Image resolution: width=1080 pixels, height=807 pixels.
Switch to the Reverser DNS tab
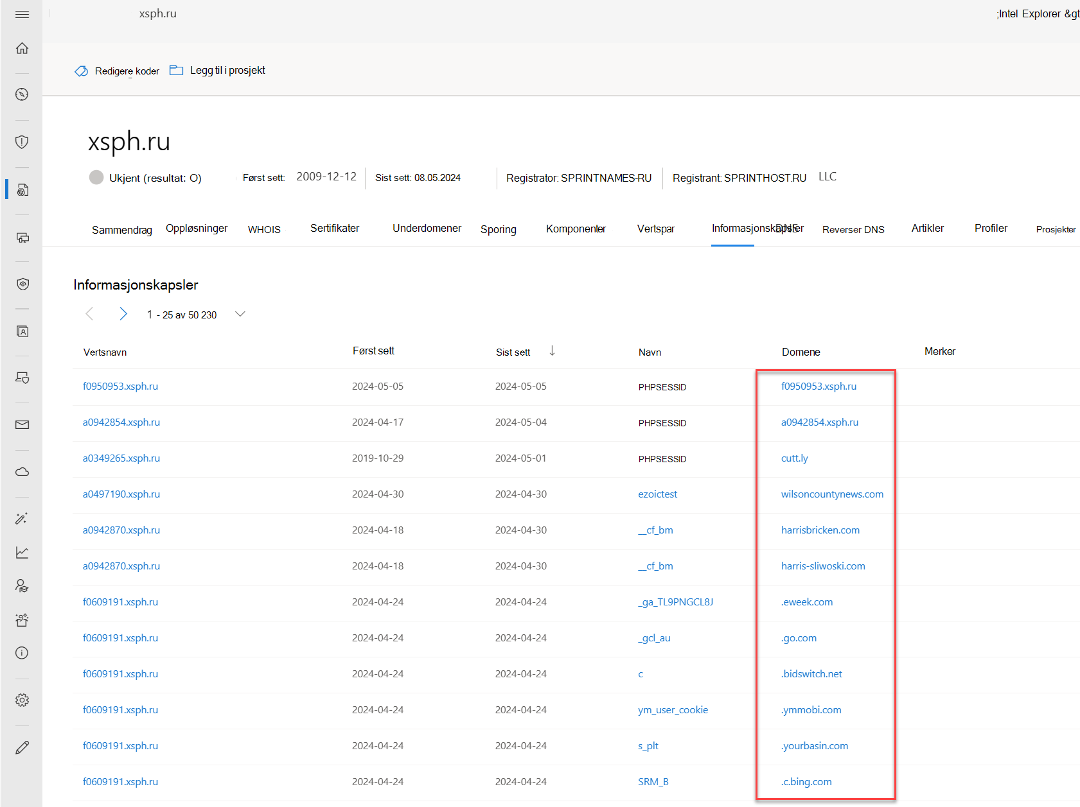point(853,230)
